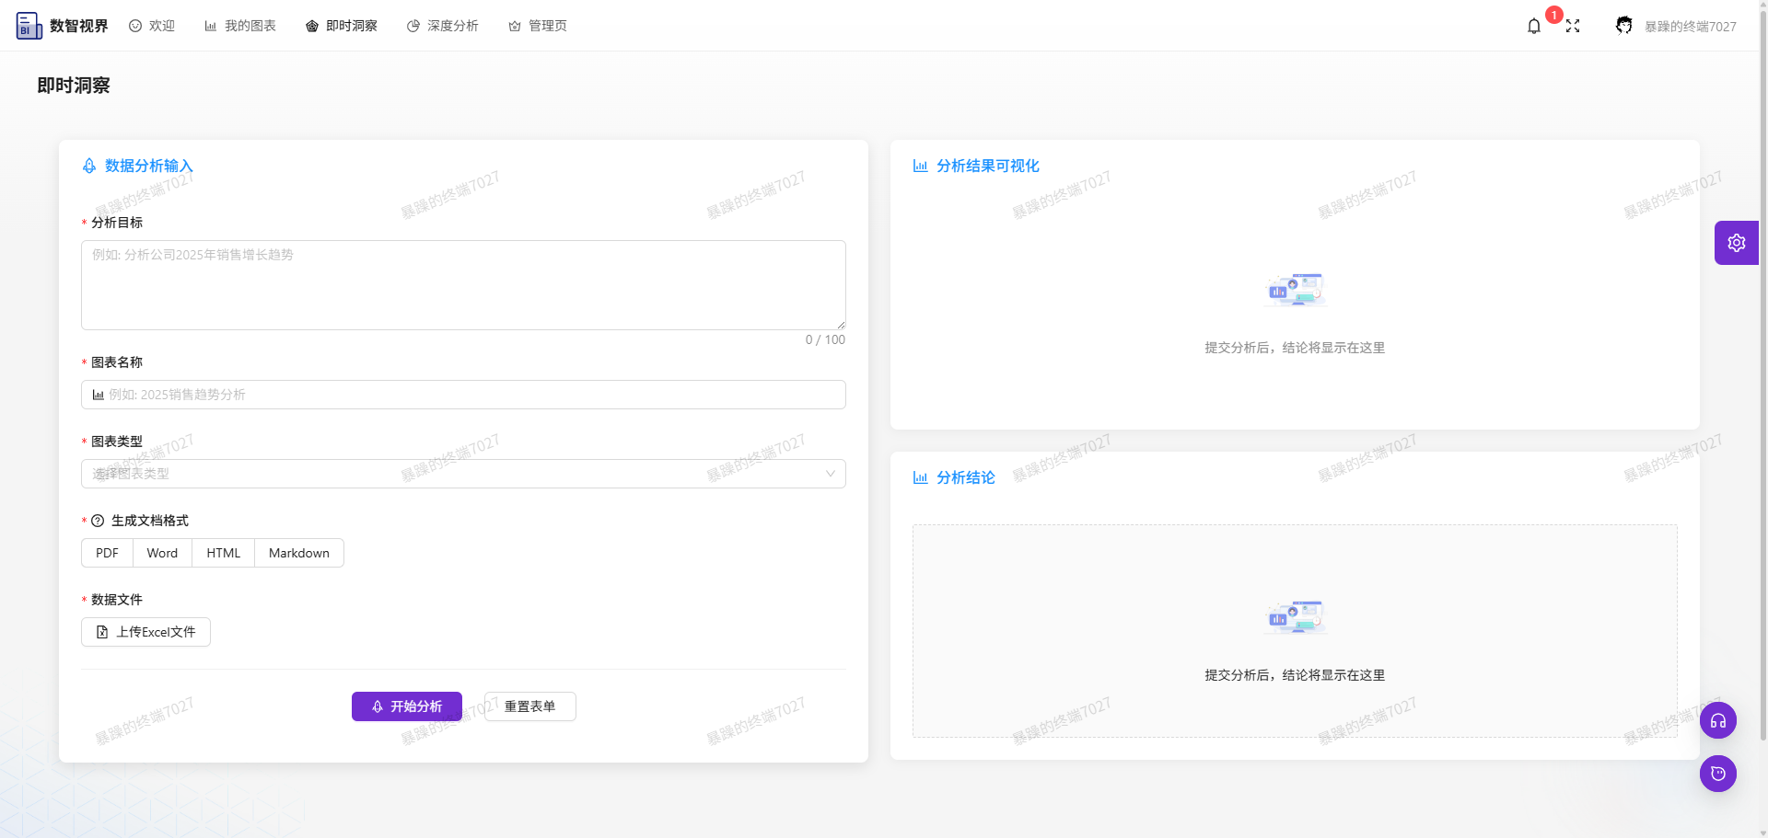Click the 开始分析 button
1768x838 pixels.
coord(406,706)
